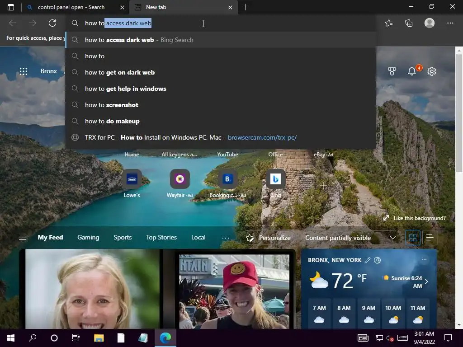Open Microsoft Rewards trophy icon
463x347 pixels.
pos(392,71)
